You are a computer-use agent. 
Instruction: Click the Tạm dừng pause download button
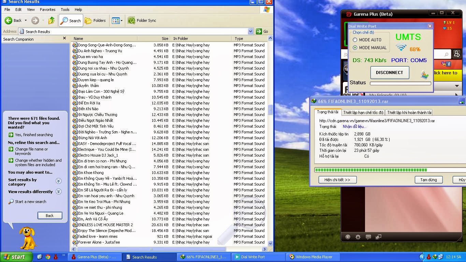428,180
